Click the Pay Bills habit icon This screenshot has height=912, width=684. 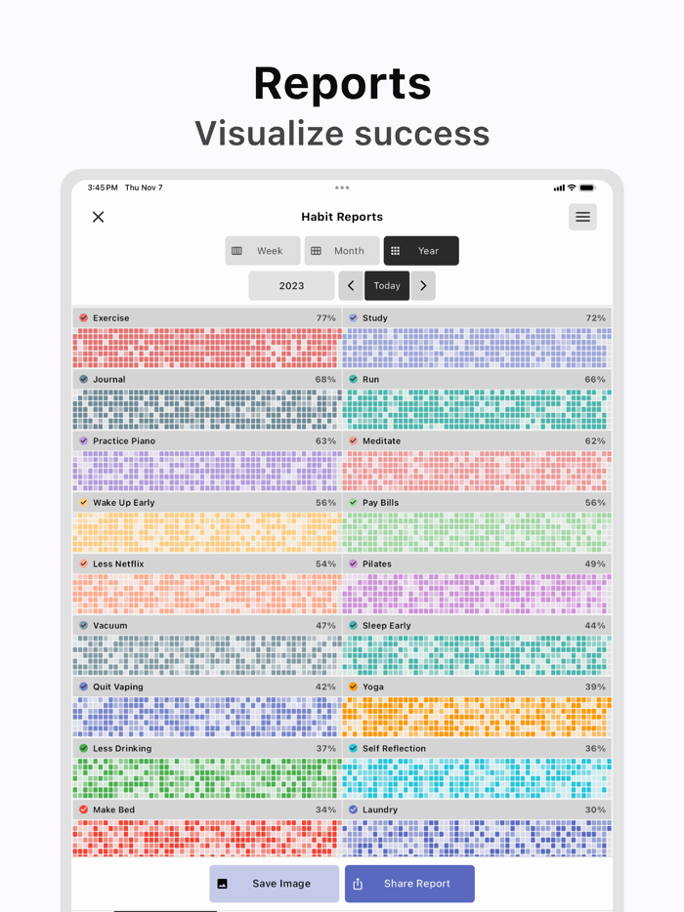pyautogui.click(x=352, y=502)
